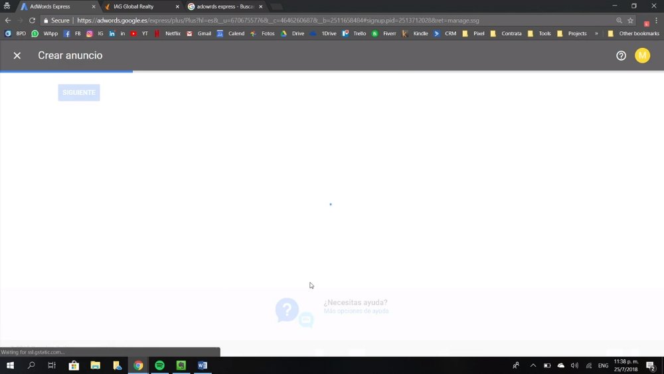The width and height of the screenshot is (664, 374).
Task: Open the Más opciones de ayuda link
Action: click(x=356, y=311)
